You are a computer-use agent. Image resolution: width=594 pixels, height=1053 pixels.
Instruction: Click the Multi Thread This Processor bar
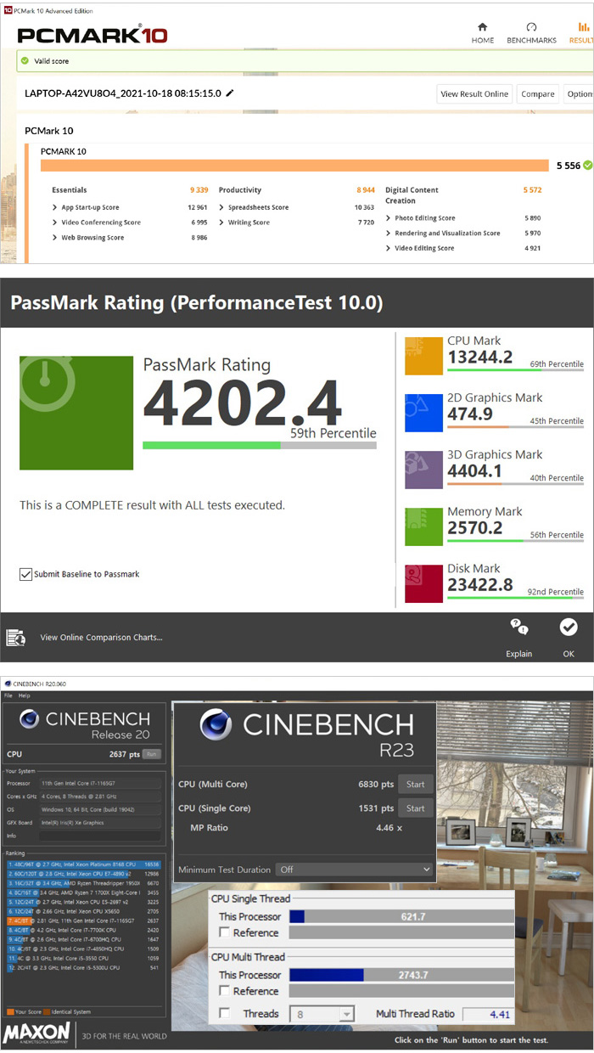[x=401, y=975]
